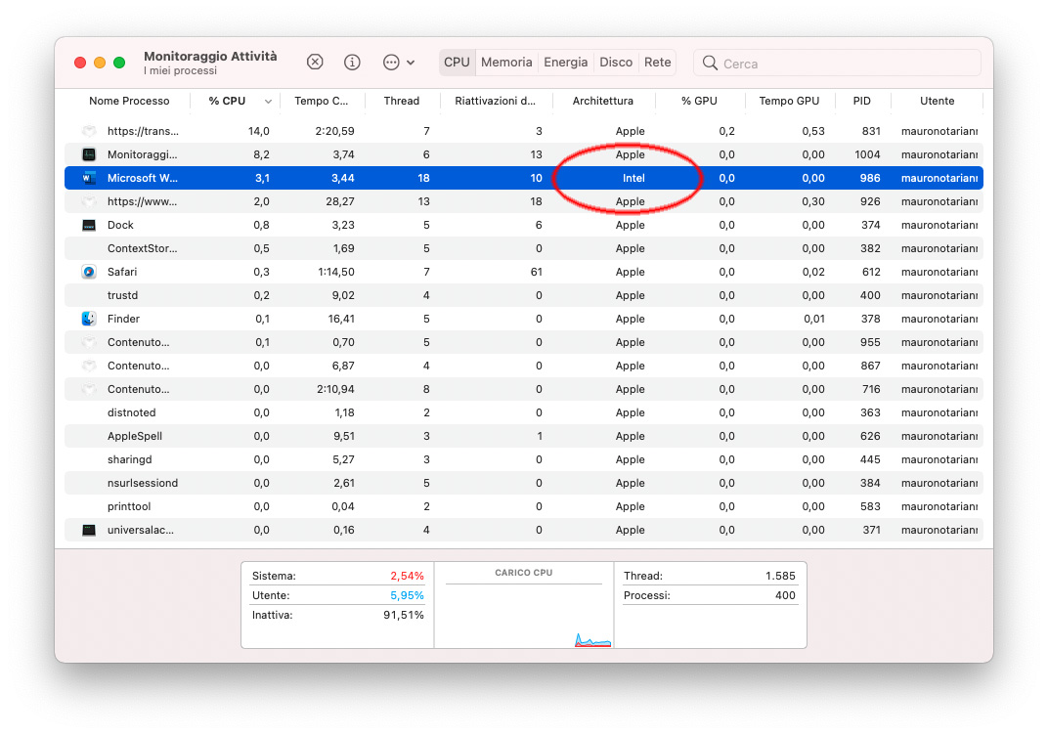The height and width of the screenshot is (735, 1048).
Task: Open the Disco tab
Action: click(616, 62)
